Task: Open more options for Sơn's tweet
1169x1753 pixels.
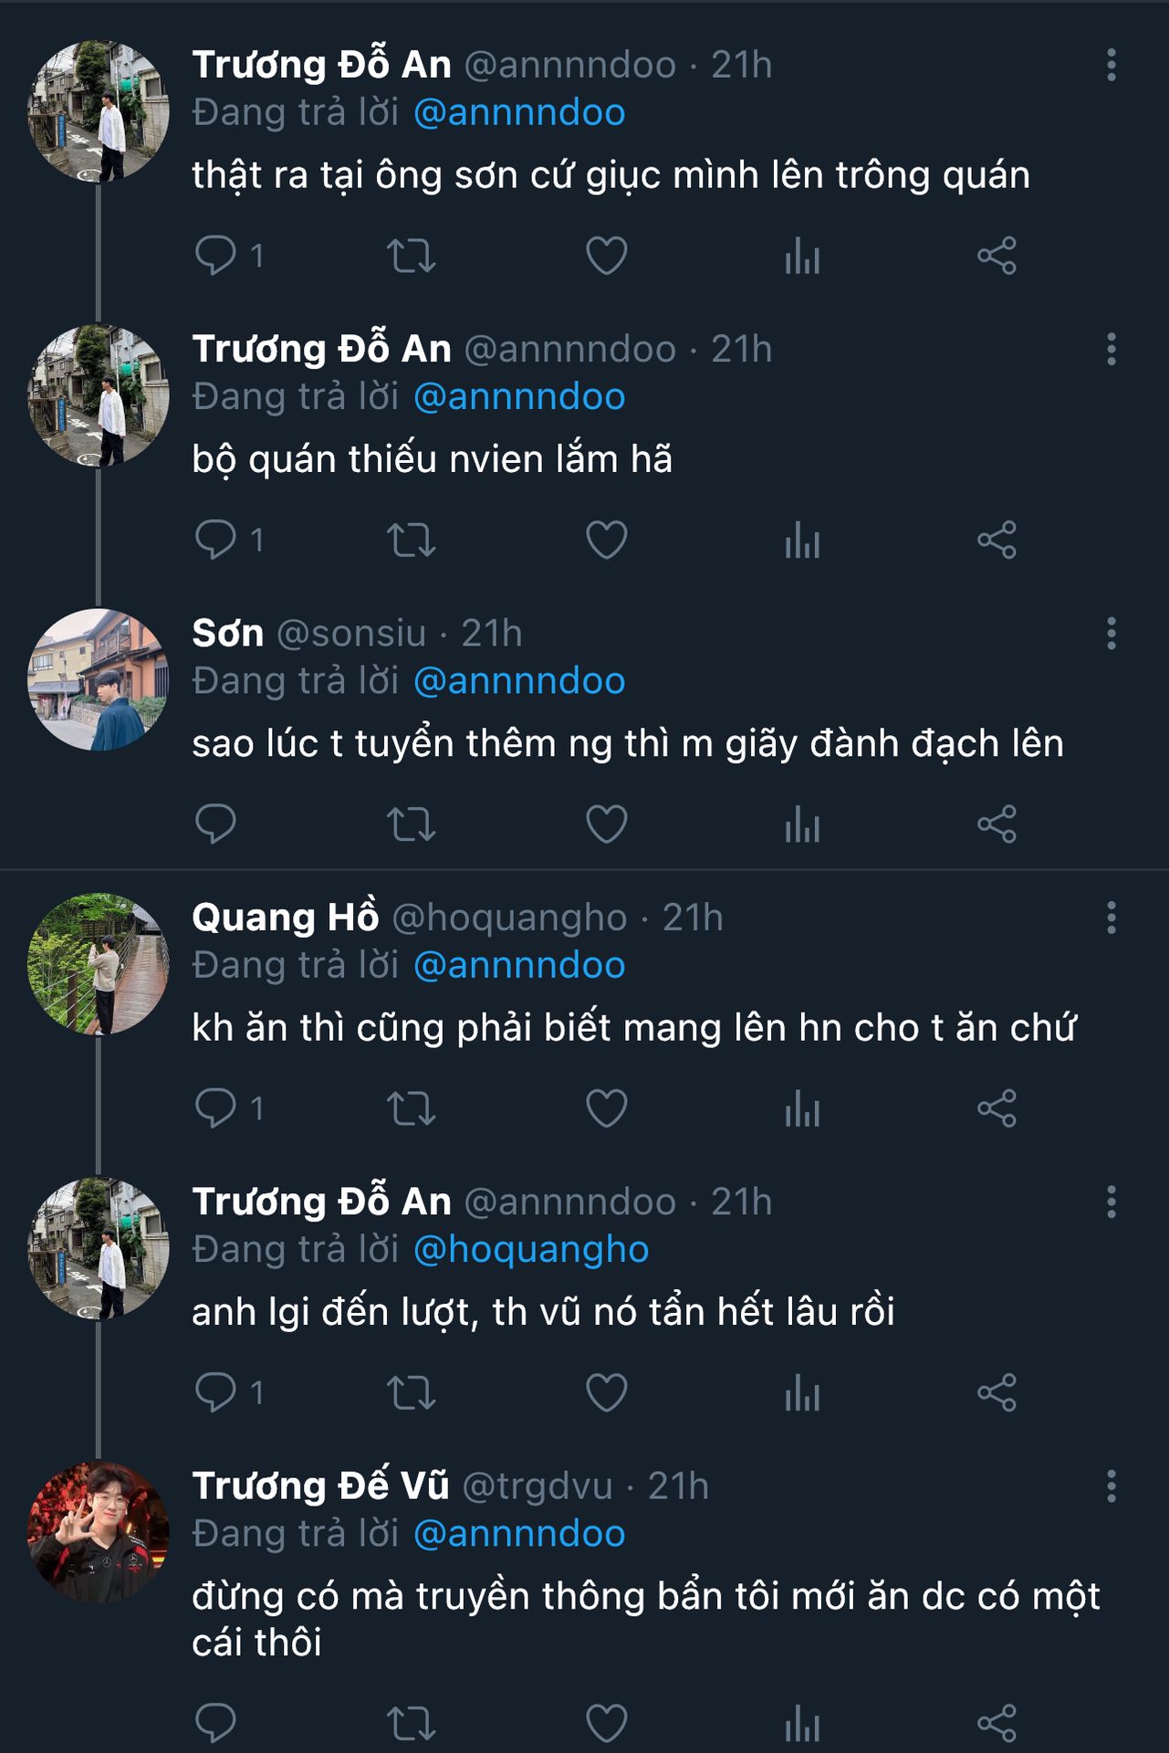Action: [x=1111, y=633]
